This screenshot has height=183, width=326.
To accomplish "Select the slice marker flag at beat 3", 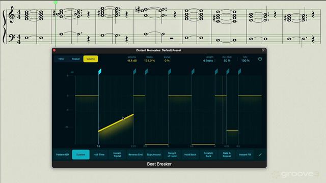I will point(170,72).
